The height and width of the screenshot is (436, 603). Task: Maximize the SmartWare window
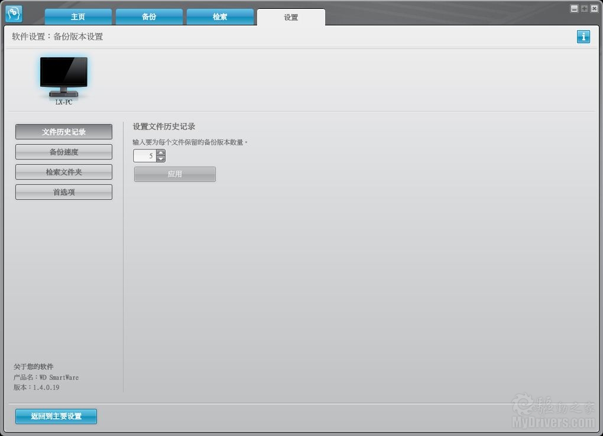pos(584,8)
